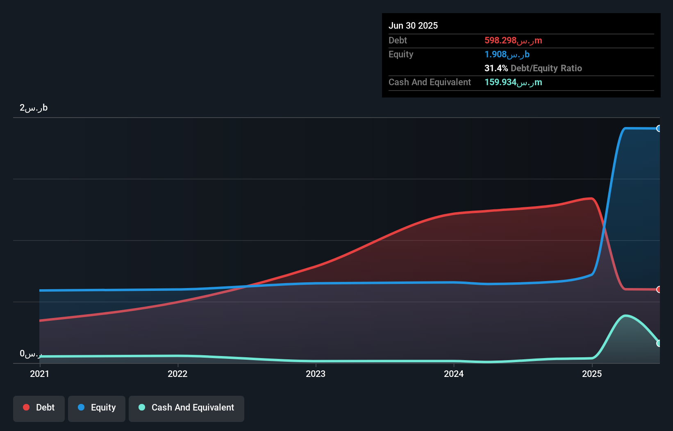The image size is (673, 431).
Task: Select the red Debt endpoint marker
Action: click(659, 290)
